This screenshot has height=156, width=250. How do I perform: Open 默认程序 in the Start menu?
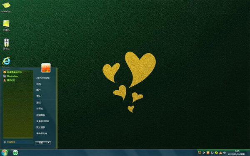coord(40,127)
